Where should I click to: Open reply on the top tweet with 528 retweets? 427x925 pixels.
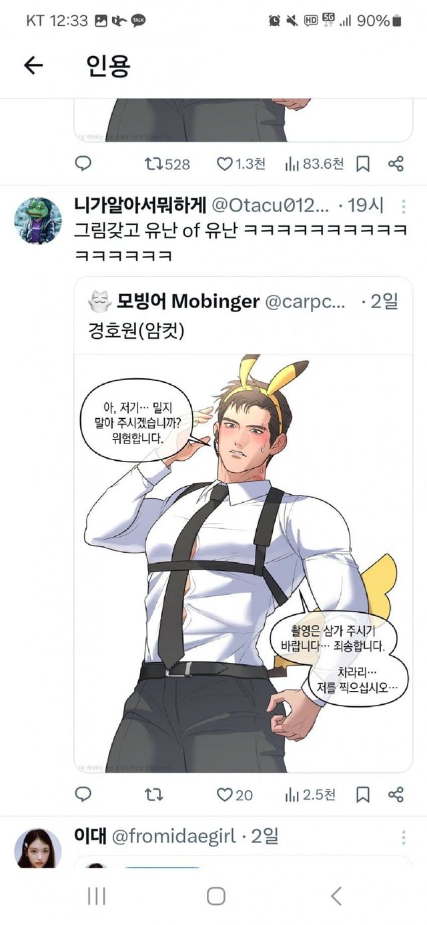(x=83, y=164)
